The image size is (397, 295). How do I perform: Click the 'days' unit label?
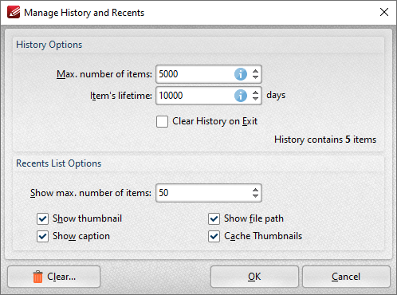pyautogui.click(x=276, y=95)
